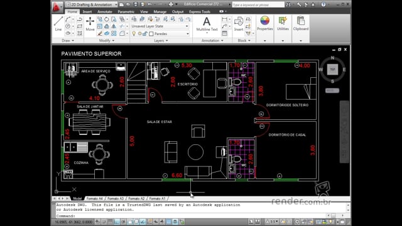
Task: Click the Insert block icon
Action: pyautogui.click(x=239, y=24)
